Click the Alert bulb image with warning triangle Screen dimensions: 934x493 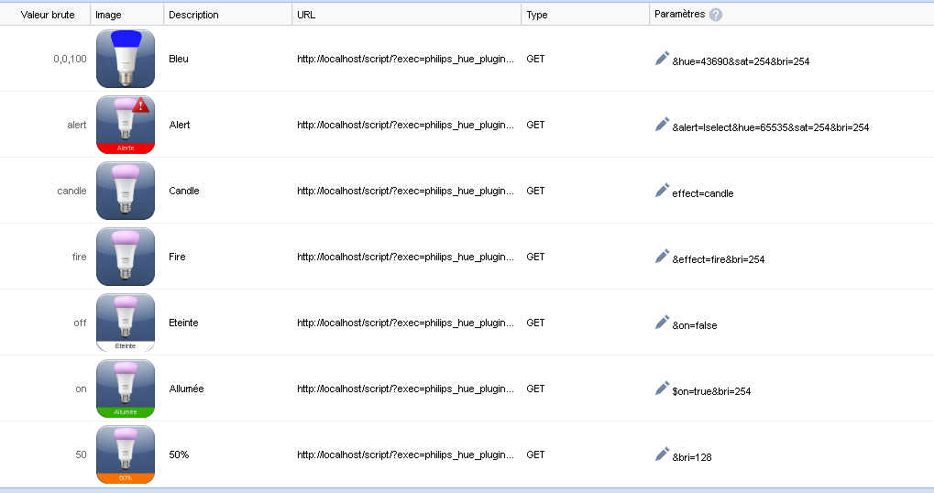[126, 125]
